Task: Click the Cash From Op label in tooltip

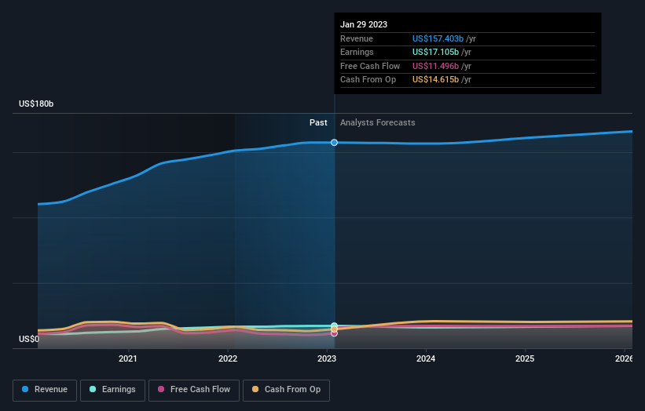Action: (368, 80)
